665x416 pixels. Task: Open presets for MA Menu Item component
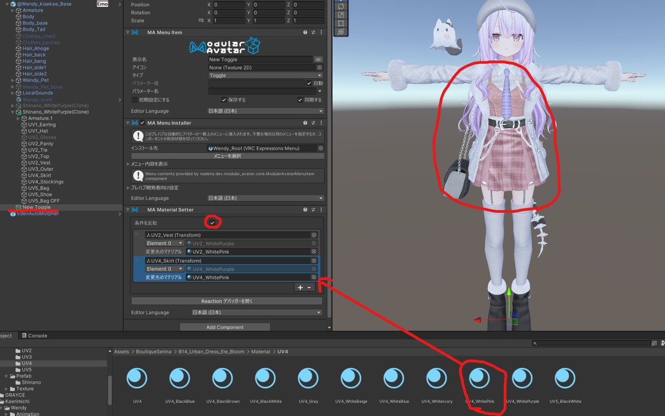tap(313, 32)
